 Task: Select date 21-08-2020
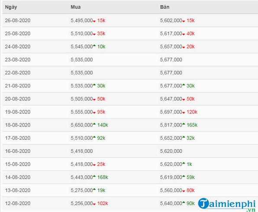click(18, 86)
